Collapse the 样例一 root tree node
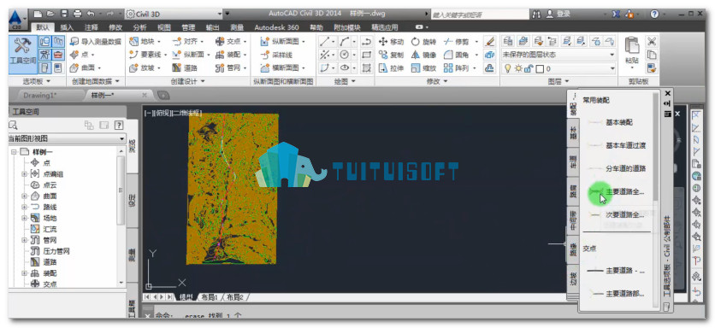 point(13,152)
